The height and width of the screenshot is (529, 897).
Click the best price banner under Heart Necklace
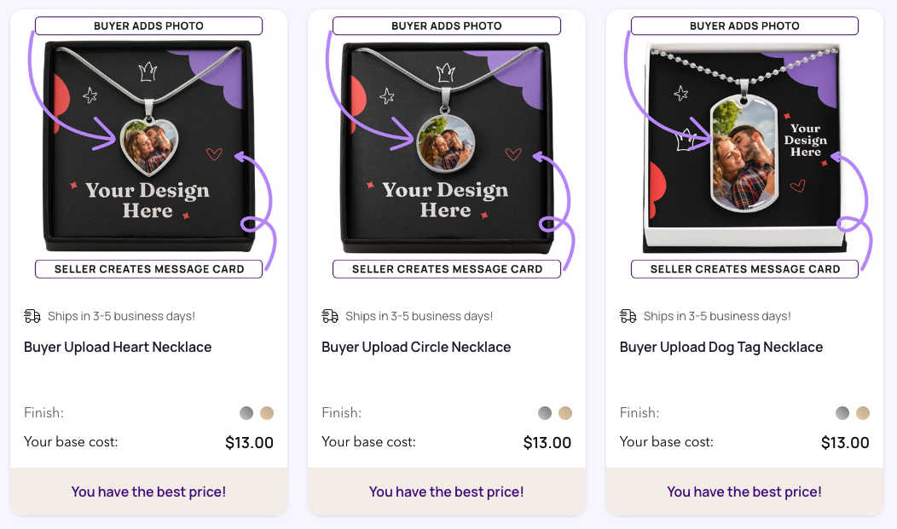148,492
